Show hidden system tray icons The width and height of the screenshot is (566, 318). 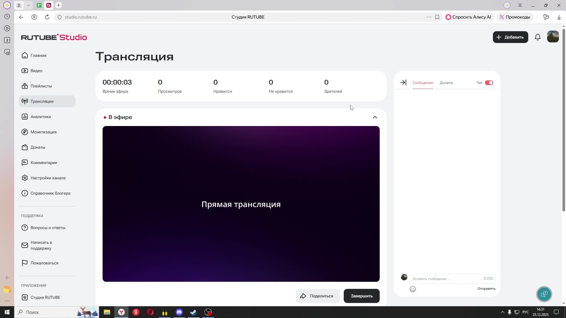pos(503,312)
